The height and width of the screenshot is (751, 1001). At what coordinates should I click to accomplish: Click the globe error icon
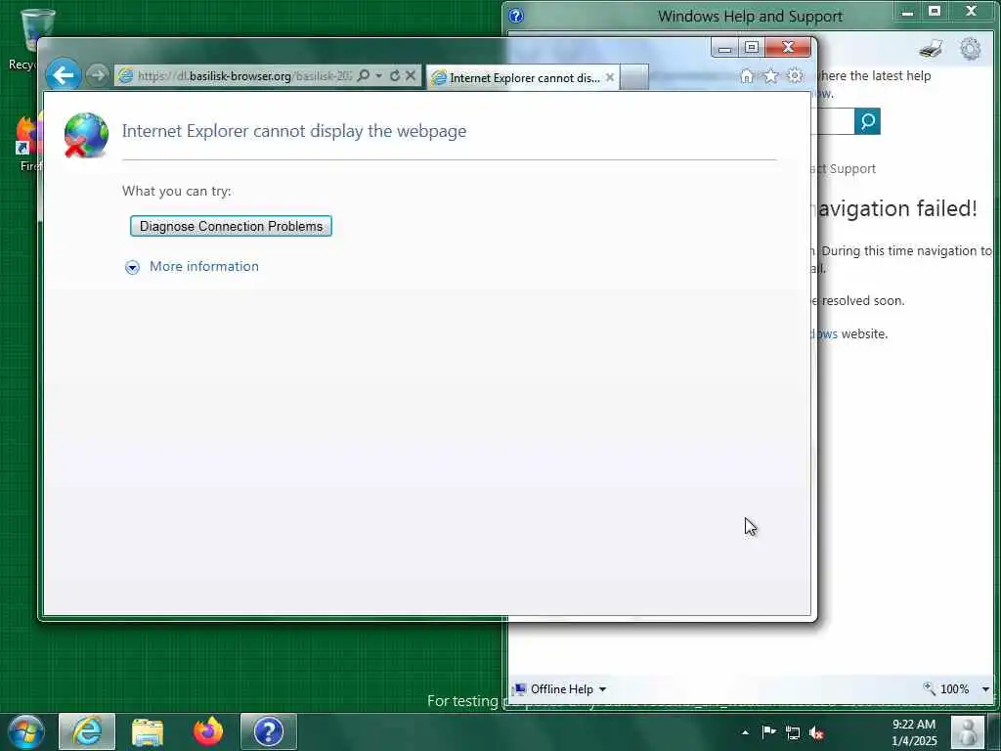click(86, 135)
